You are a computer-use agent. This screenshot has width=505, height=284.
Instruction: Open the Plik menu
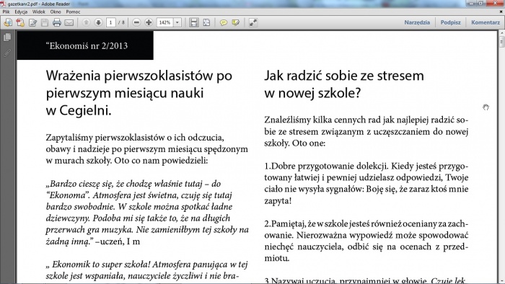tap(6, 12)
